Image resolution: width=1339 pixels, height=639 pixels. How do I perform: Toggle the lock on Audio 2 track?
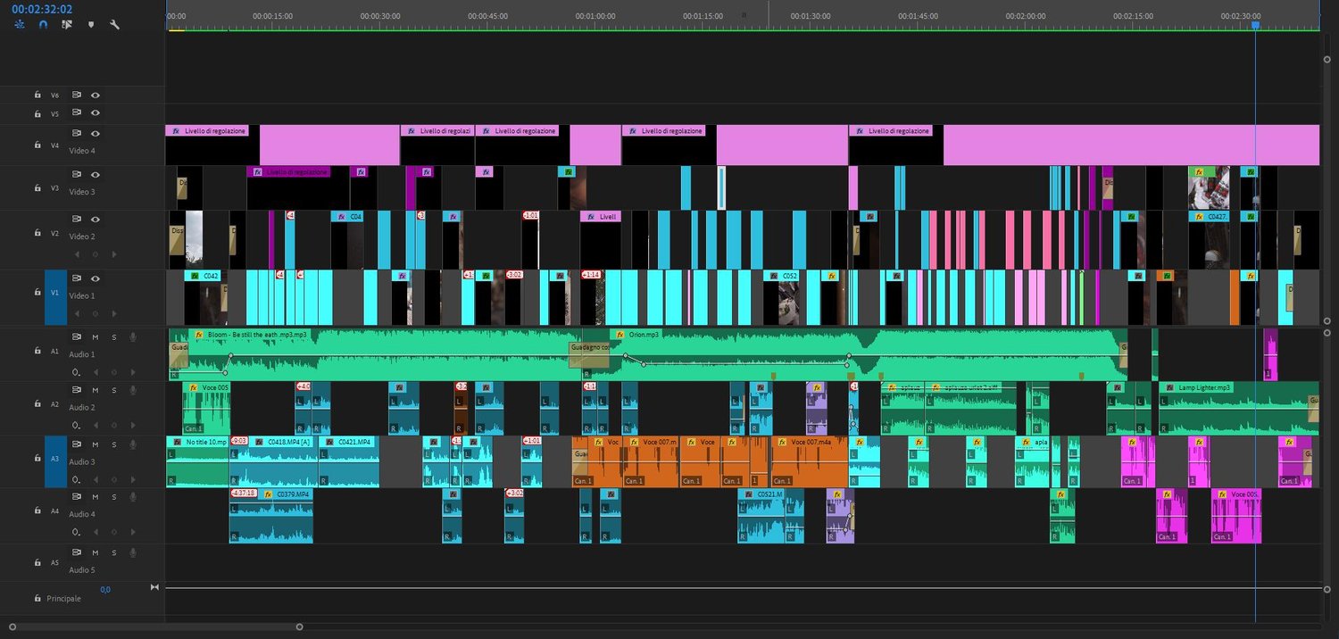37,404
